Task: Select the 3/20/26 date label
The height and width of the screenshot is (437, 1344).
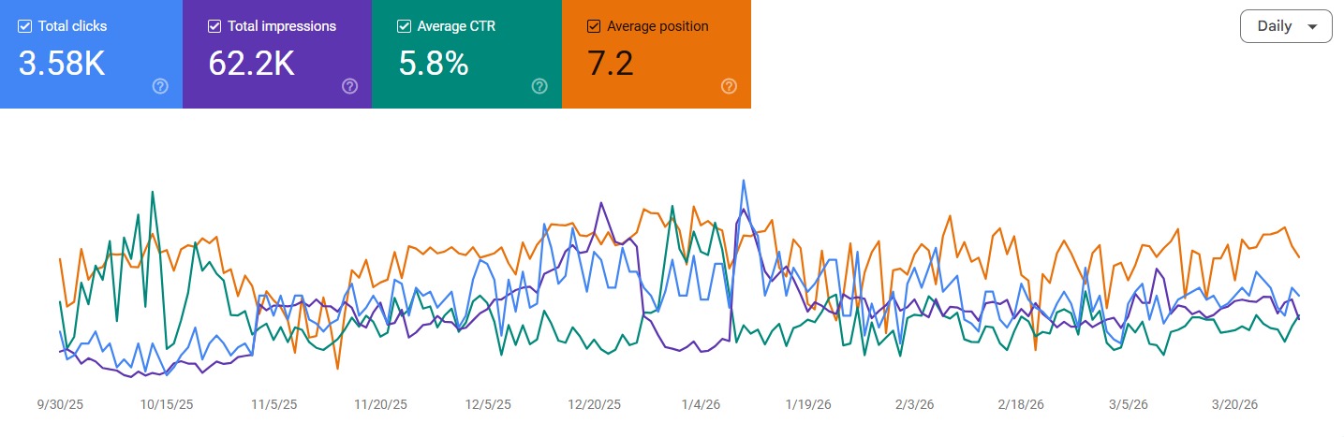Action: 1234,404
